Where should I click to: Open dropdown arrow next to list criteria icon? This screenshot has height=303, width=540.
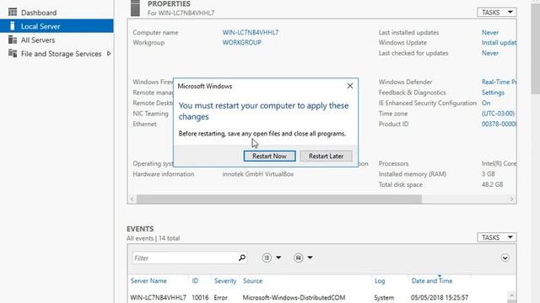(x=278, y=258)
